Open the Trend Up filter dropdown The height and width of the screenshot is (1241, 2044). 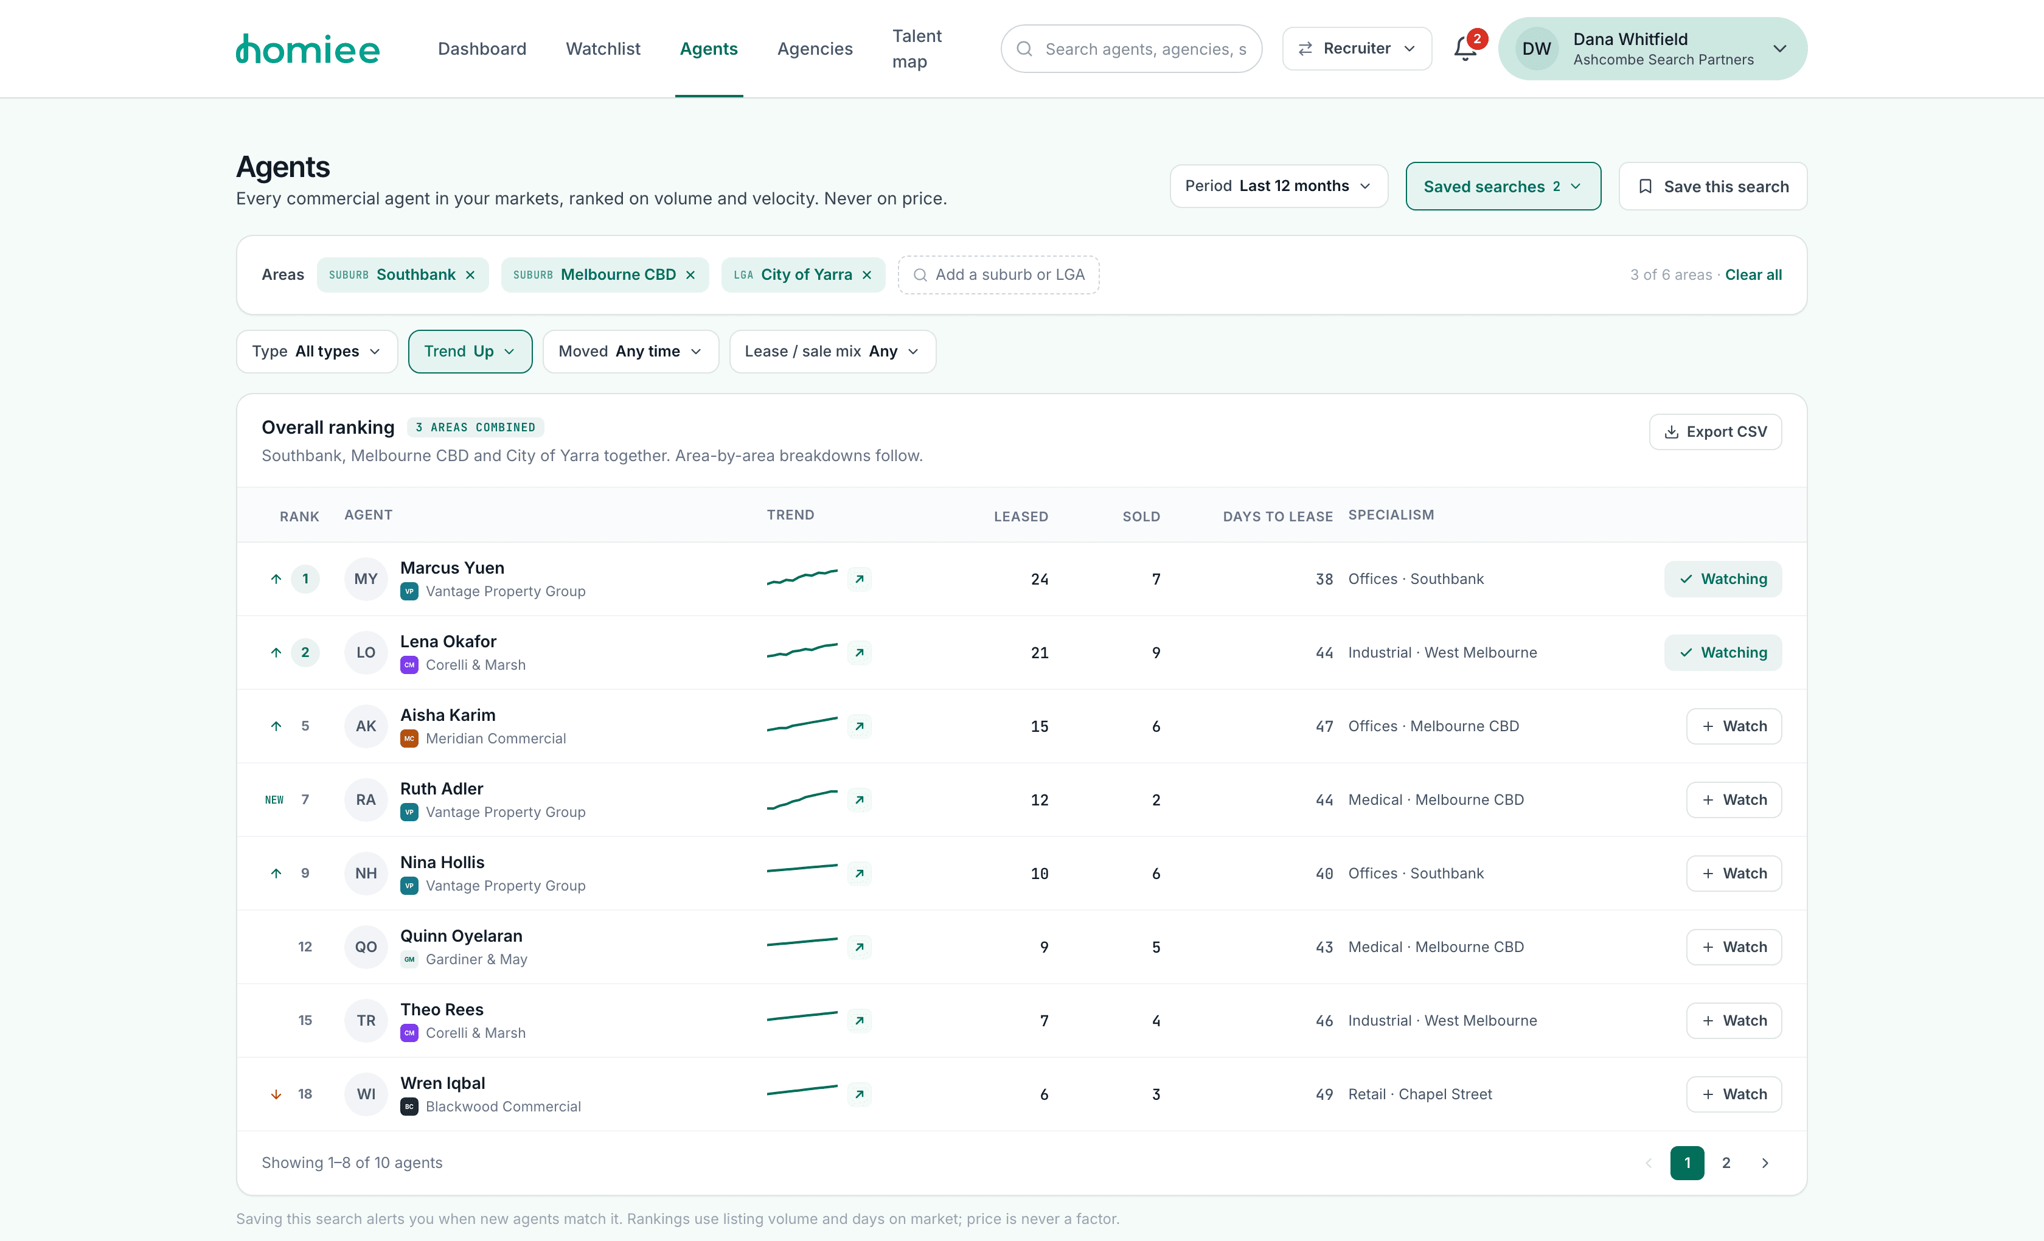click(x=470, y=352)
